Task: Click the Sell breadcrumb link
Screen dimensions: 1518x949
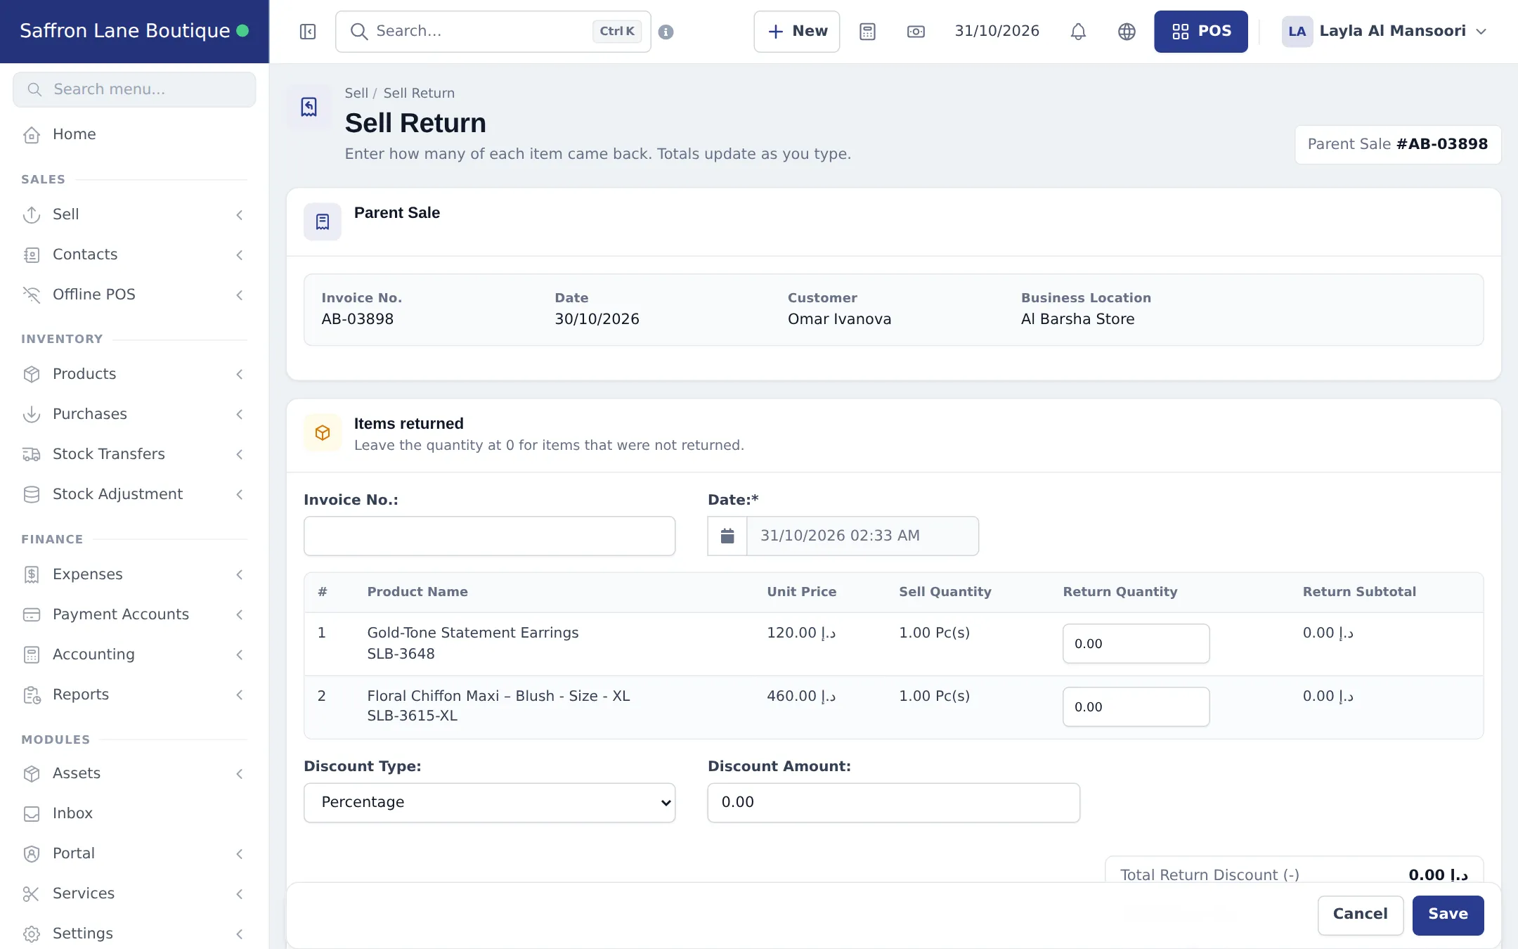Action: click(x=356, y=93)
